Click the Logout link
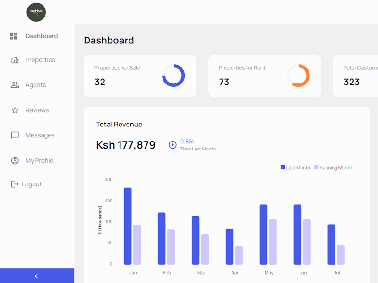Viewport: 378px width, 283px height. click(x=32, y=184)
